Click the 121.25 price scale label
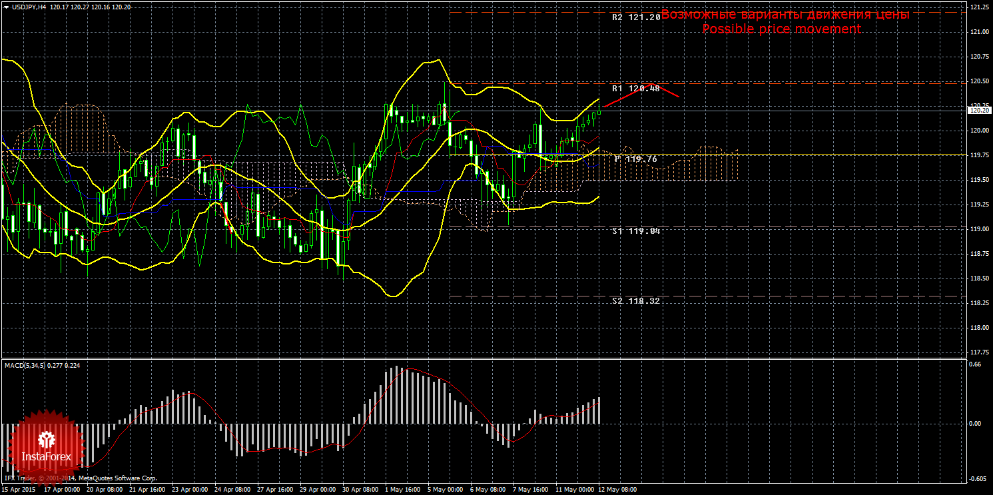 978,7
